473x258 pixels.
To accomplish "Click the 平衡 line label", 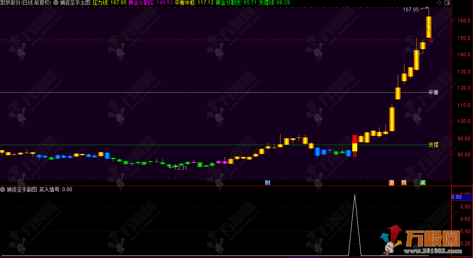I will (x=433, y=92).
